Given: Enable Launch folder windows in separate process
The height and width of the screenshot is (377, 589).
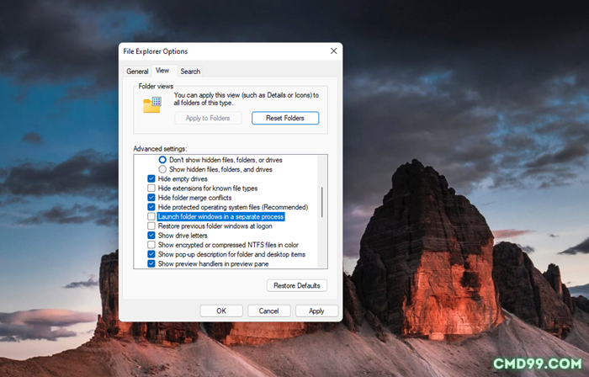Looking at the screenshot, I should (151, 216).
